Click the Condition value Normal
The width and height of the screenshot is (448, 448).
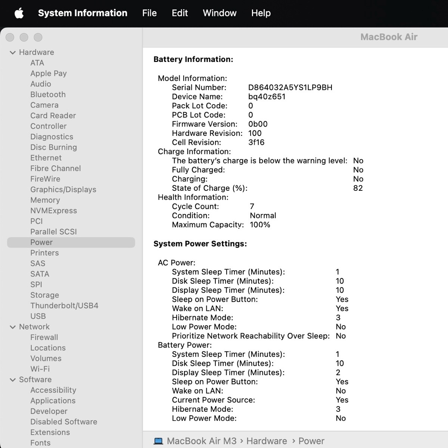[x=263, y=216]
